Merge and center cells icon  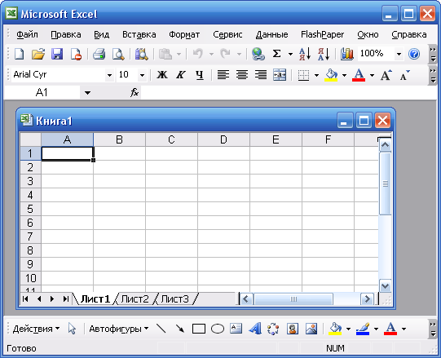coord(280,75)
